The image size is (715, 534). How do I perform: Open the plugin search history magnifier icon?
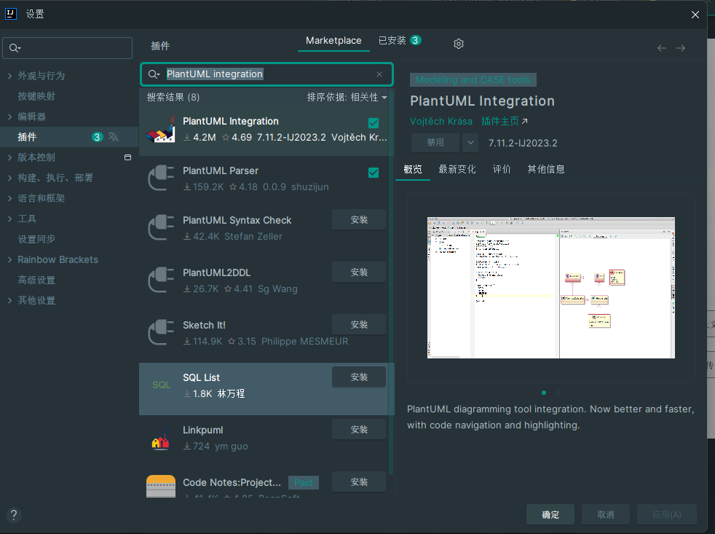coord(154,74)
